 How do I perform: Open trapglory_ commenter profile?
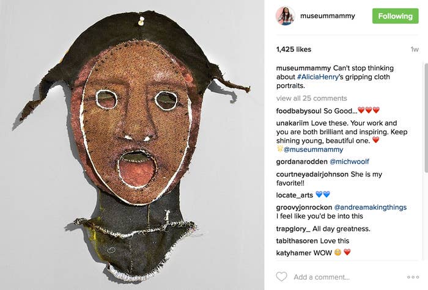(293, 229)
